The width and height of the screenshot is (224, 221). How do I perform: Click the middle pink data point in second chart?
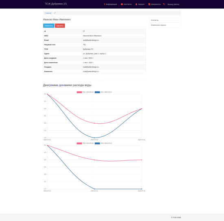94,160
